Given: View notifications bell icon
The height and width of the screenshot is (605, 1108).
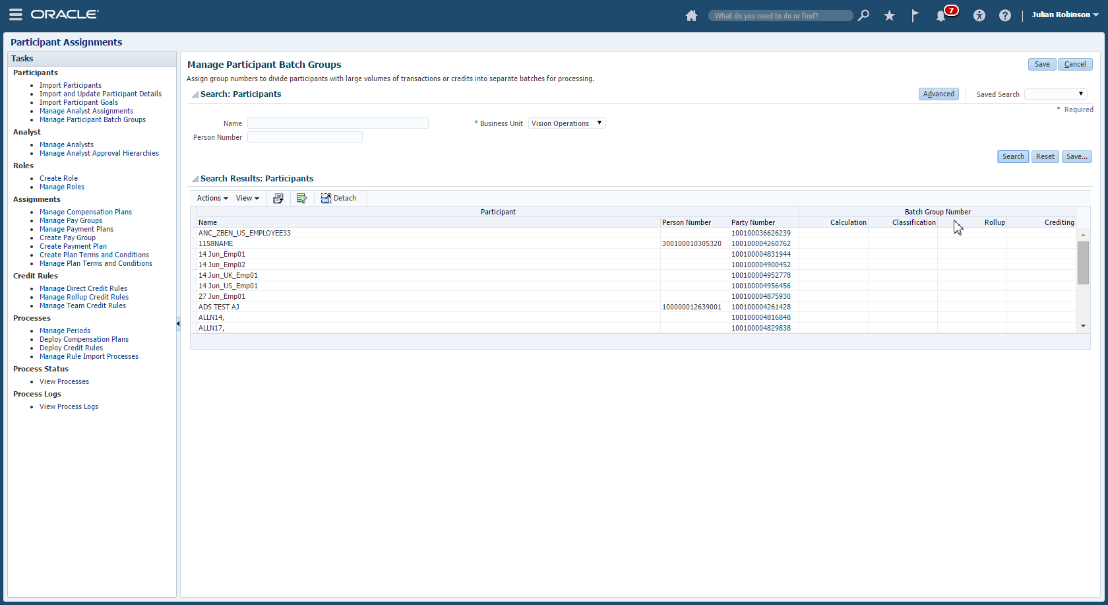Looking at the screenshot, I should (x=941, y=16).
